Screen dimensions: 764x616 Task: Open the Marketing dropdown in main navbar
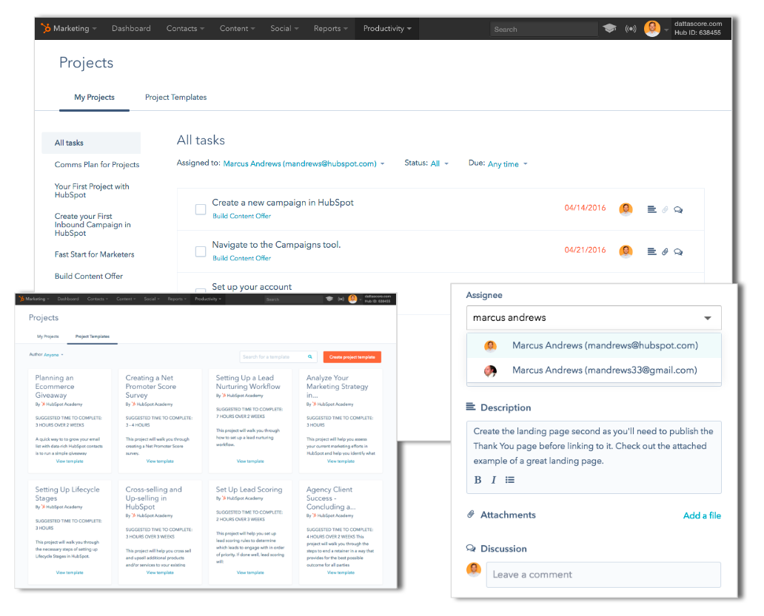click(x=75, y=28)
